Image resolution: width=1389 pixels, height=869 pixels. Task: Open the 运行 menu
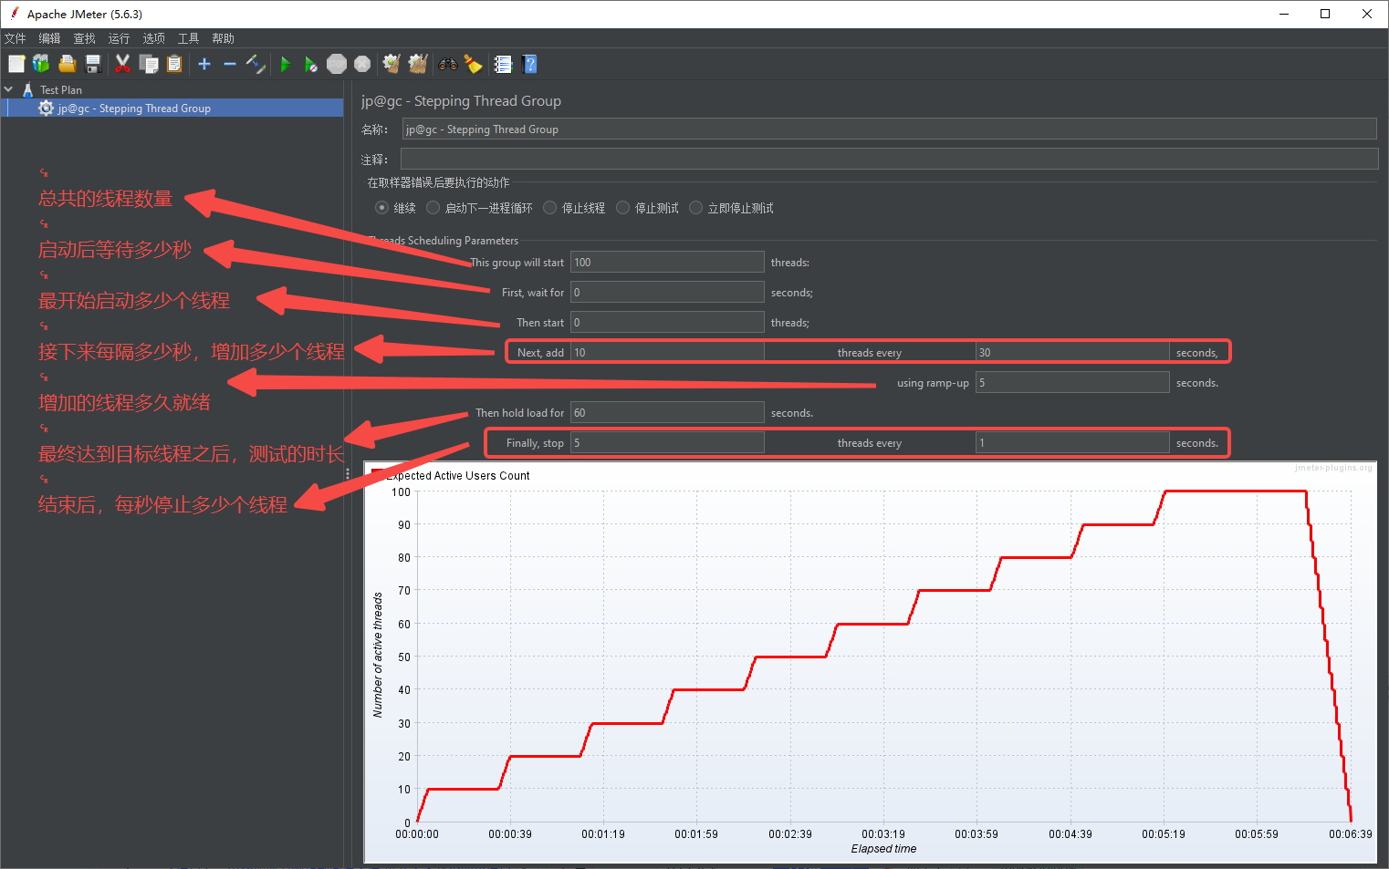pos(120,38)
